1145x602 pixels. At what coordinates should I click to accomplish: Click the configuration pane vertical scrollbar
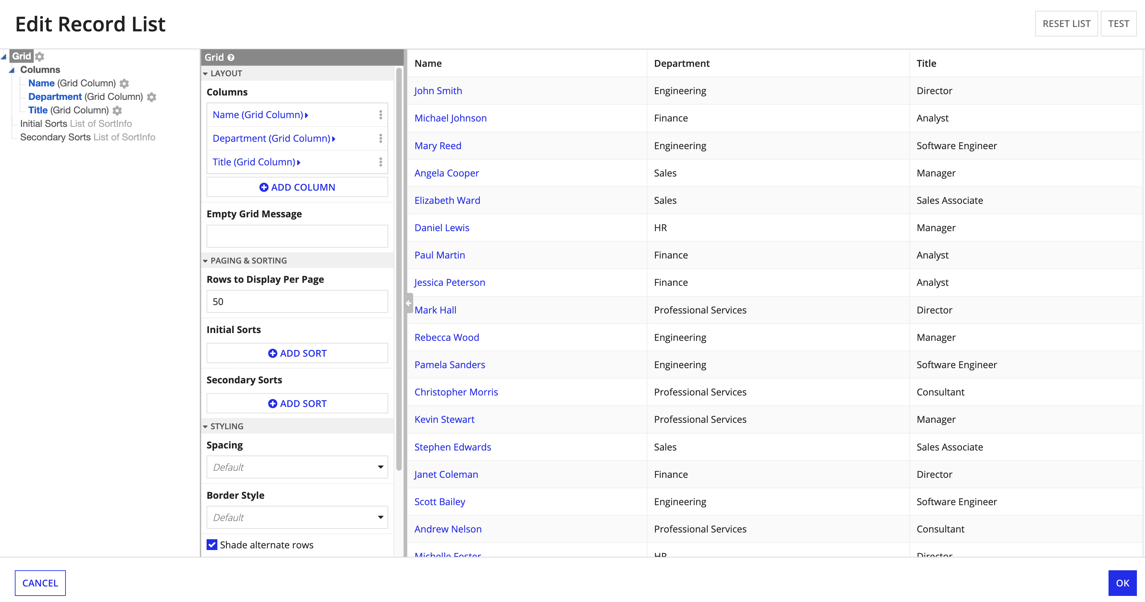click(x=399, y=269)
